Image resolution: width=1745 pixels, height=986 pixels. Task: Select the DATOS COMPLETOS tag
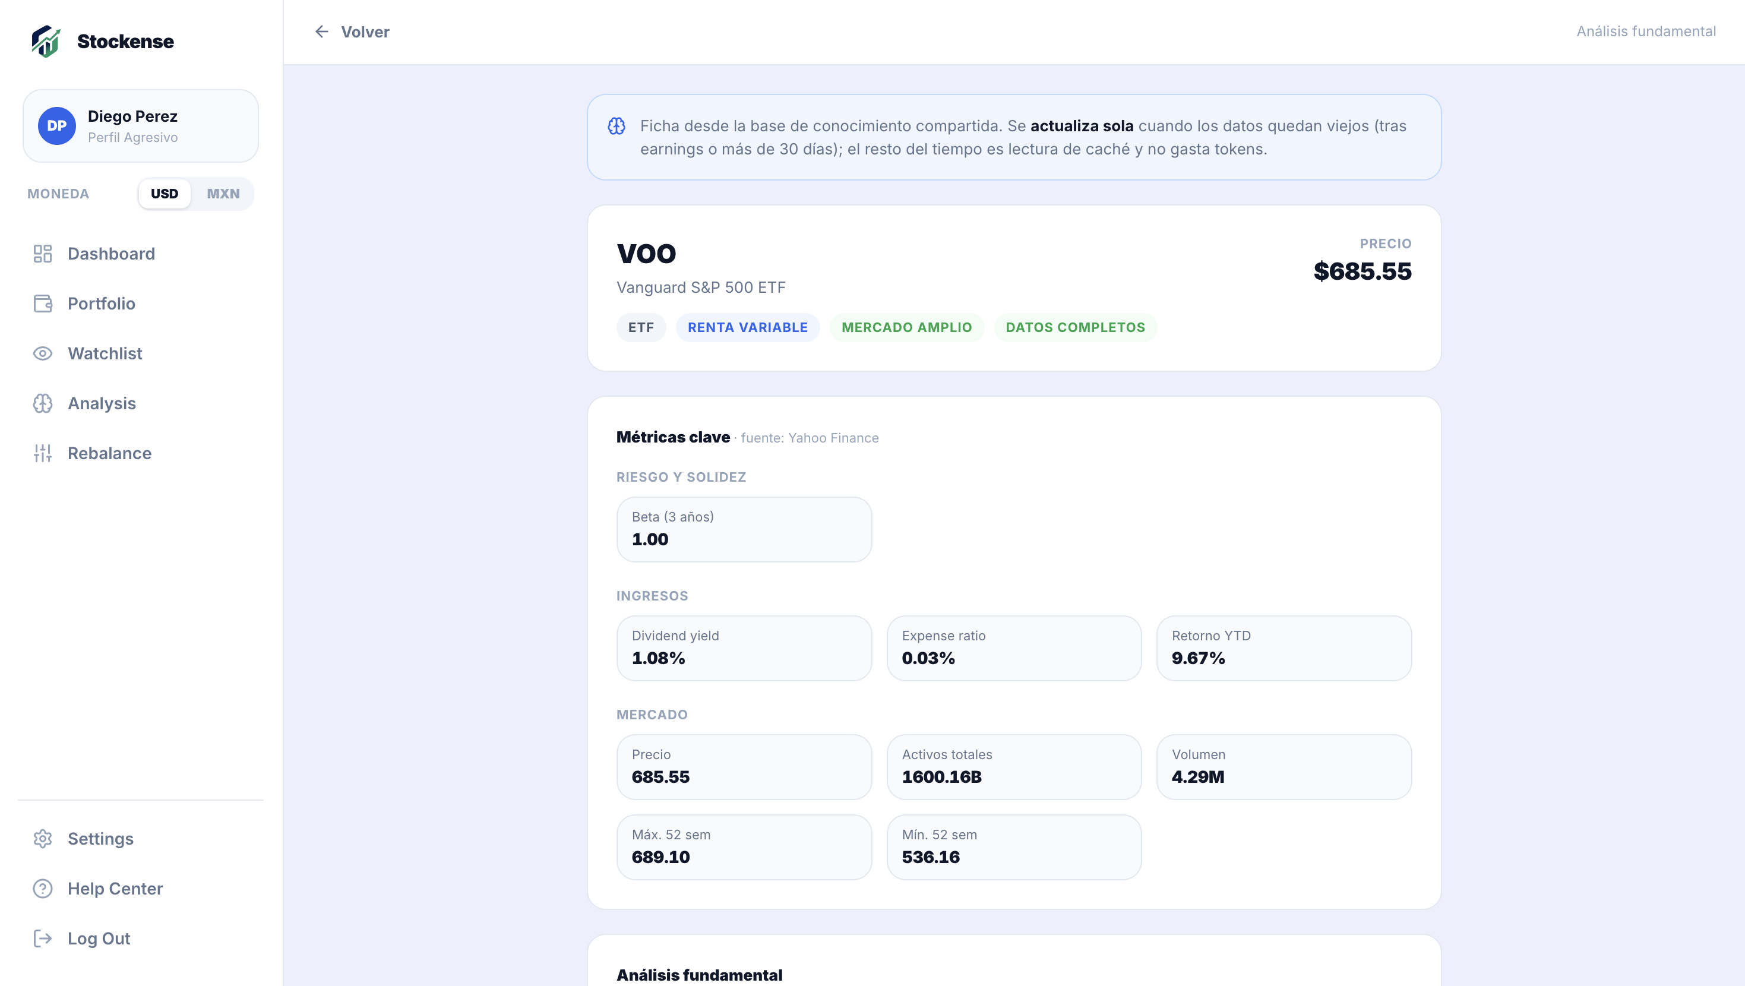[1075, 328]
